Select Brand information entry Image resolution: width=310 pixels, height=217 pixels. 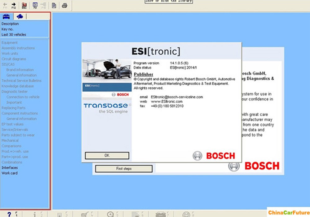[20, 70]
